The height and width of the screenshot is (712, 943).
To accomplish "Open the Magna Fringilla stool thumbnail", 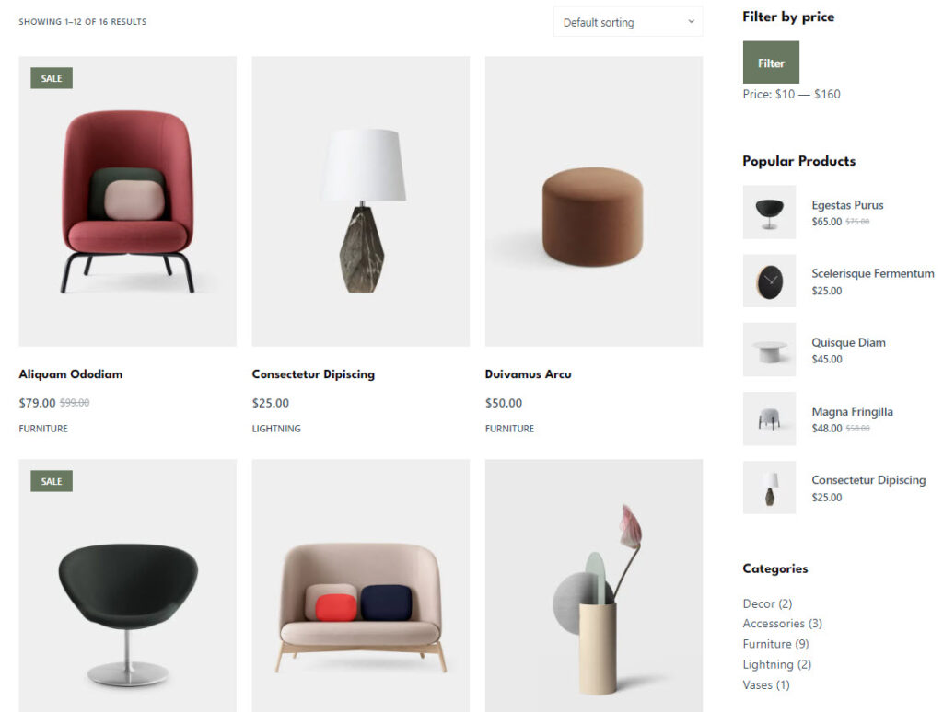I will pos(769,419).
